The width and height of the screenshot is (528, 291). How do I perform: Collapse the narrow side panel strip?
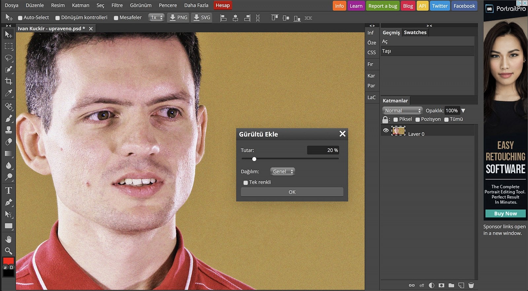point(372,25)
